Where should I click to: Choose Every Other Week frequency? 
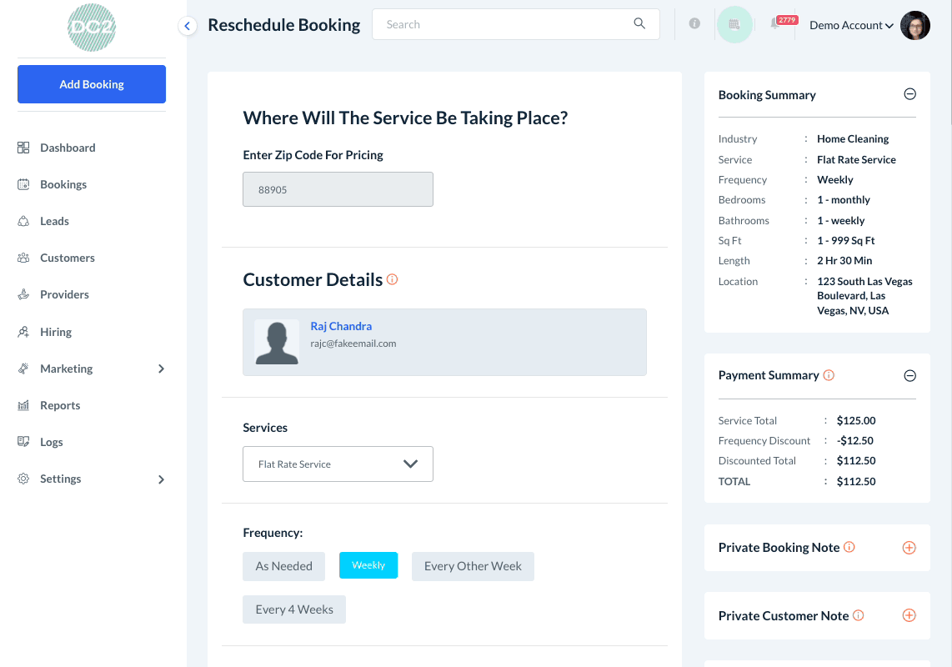473,566
